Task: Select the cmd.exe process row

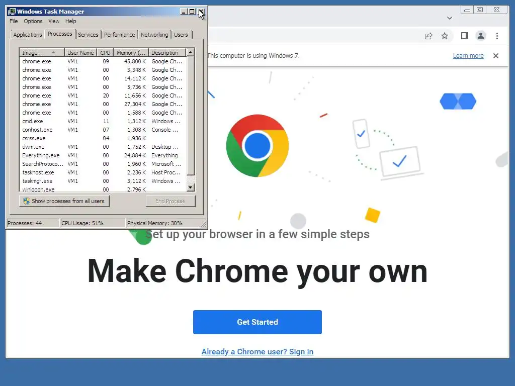Action: point(103,121)
